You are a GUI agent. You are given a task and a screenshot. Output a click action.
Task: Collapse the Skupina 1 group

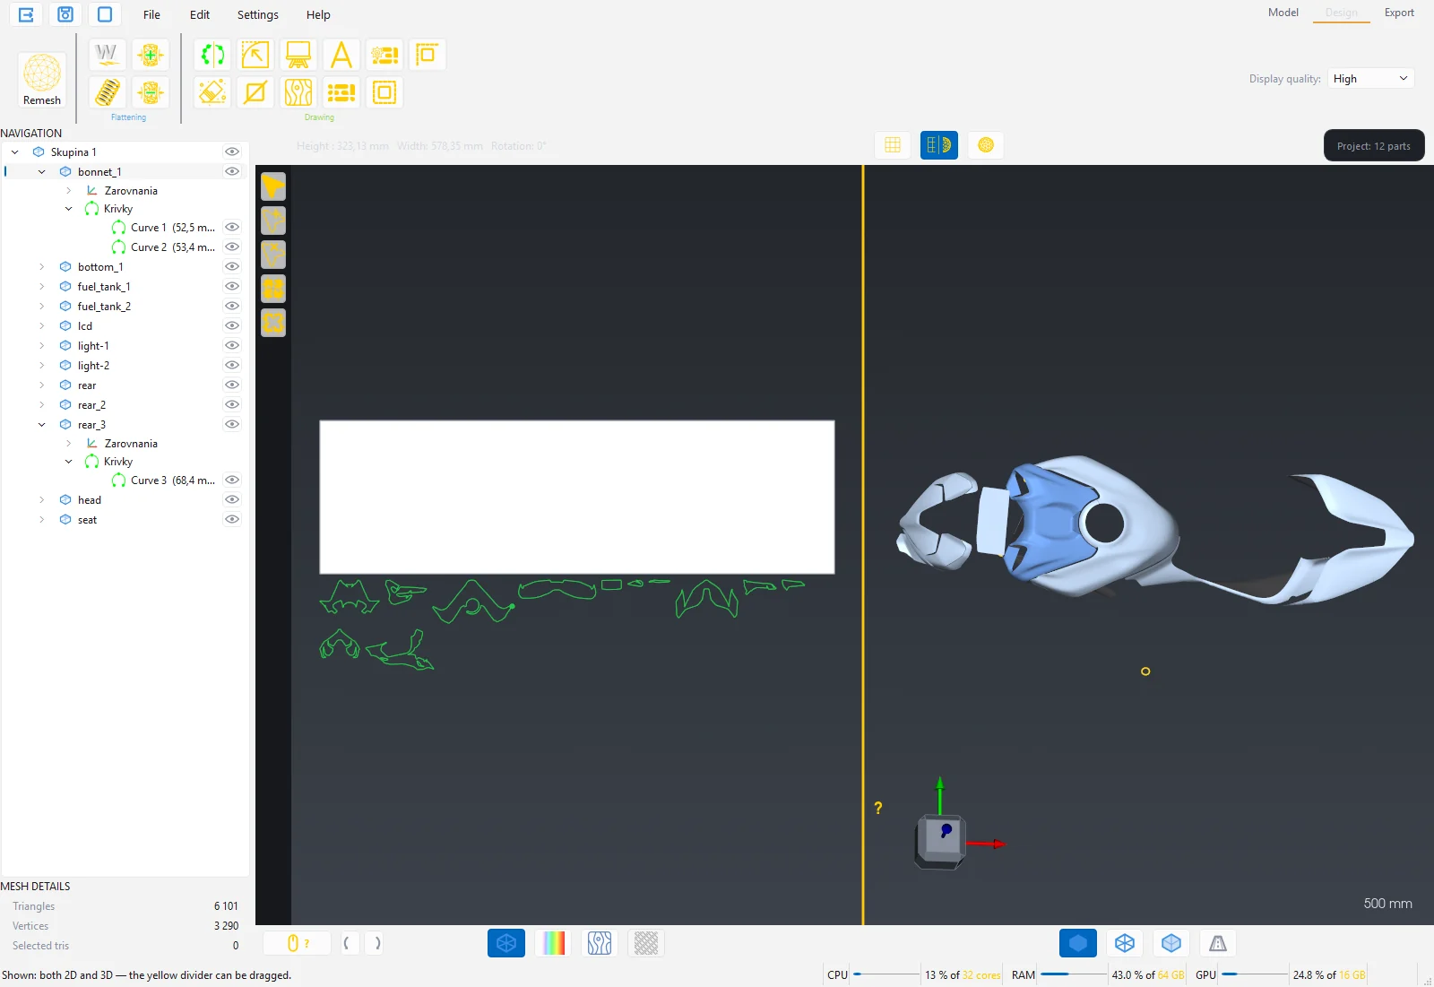pyautogui.click(x=15, y=152)
